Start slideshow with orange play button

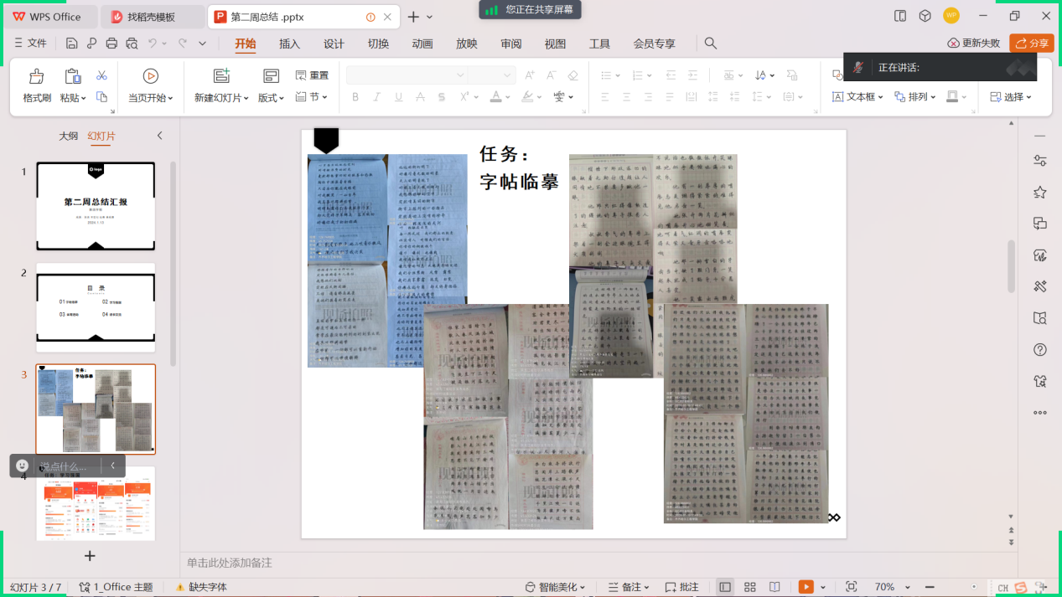point(806,587)
